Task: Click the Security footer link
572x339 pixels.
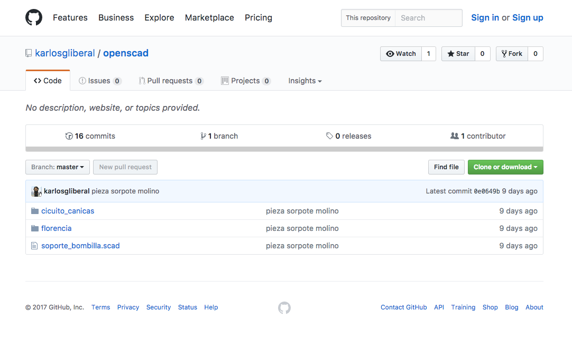Action: (158, 307)
